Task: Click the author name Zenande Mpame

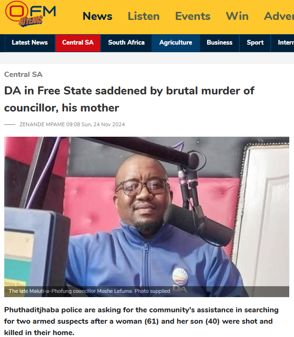Action: pos(42,124)
